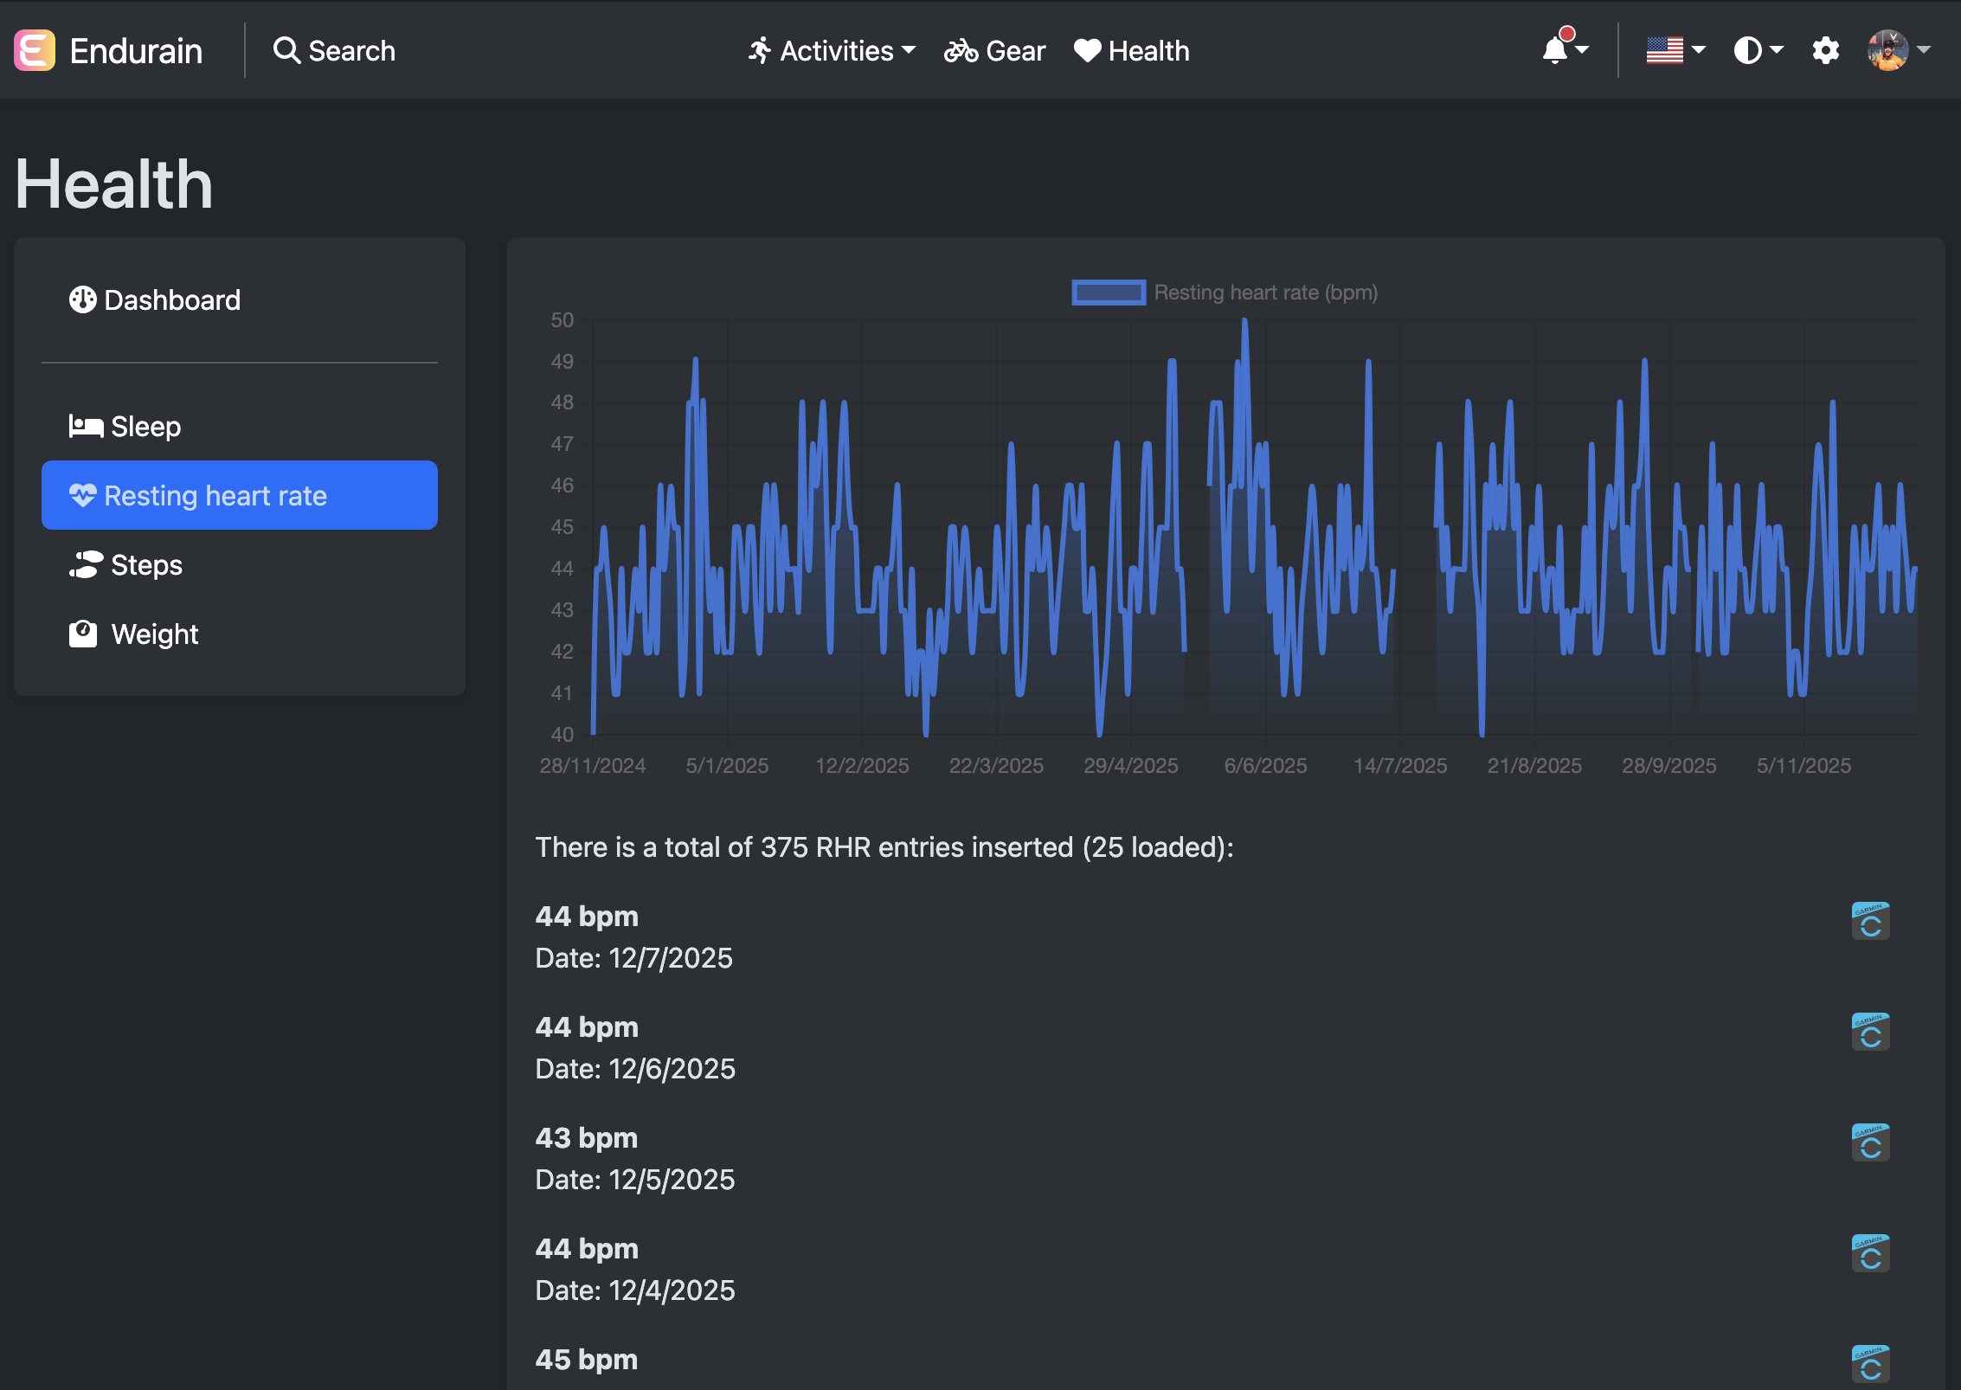
Task: Click the Endurain logo icon
Action: tap(35, 50)
